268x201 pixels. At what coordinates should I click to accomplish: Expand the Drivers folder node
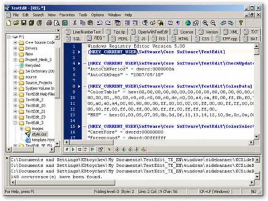coord(15,48)
